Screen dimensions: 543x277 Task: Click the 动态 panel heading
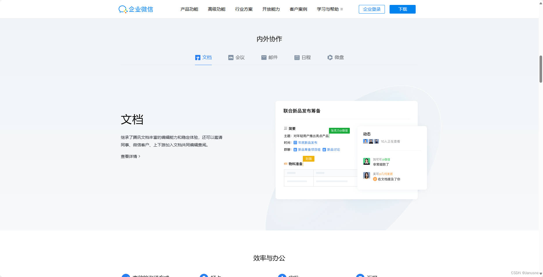pos(367,134)
